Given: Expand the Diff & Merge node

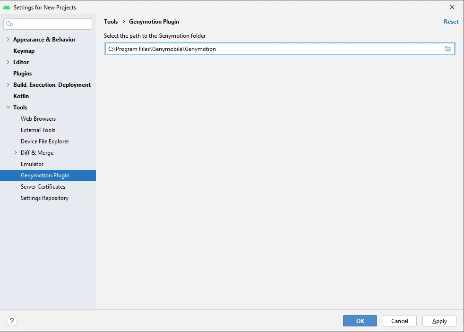Looking at the screenshot, I should click(x=16, y=153).
